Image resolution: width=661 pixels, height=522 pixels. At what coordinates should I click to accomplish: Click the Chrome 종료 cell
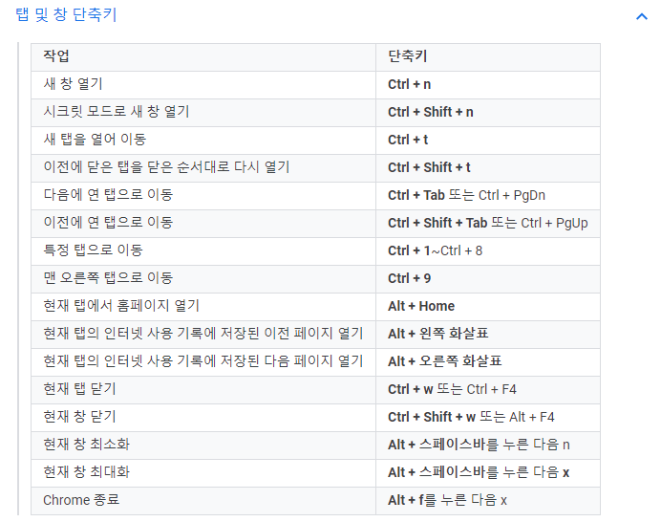point(203,500)
